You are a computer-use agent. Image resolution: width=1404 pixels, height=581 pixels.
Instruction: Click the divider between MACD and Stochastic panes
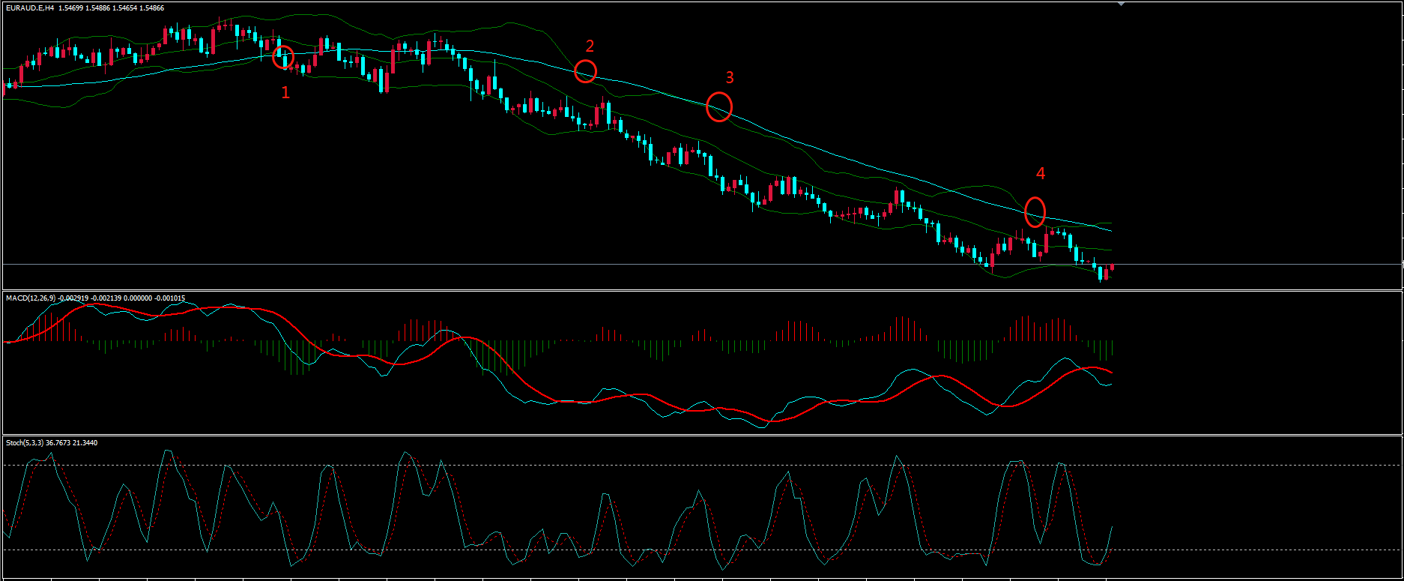[674, 435]
